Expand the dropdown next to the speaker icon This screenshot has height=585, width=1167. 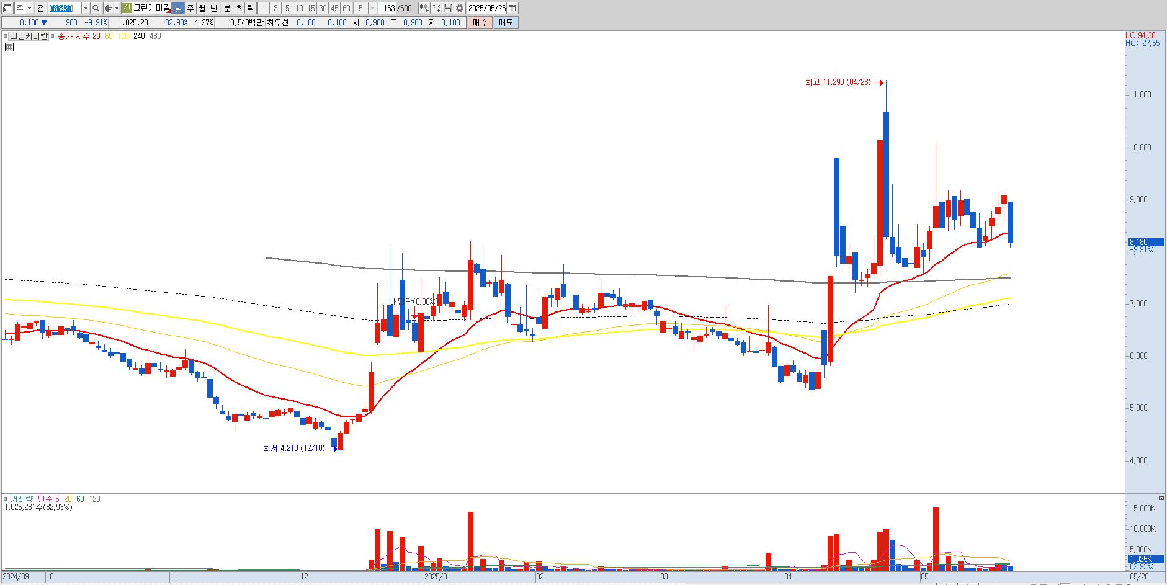coord(117,8)
